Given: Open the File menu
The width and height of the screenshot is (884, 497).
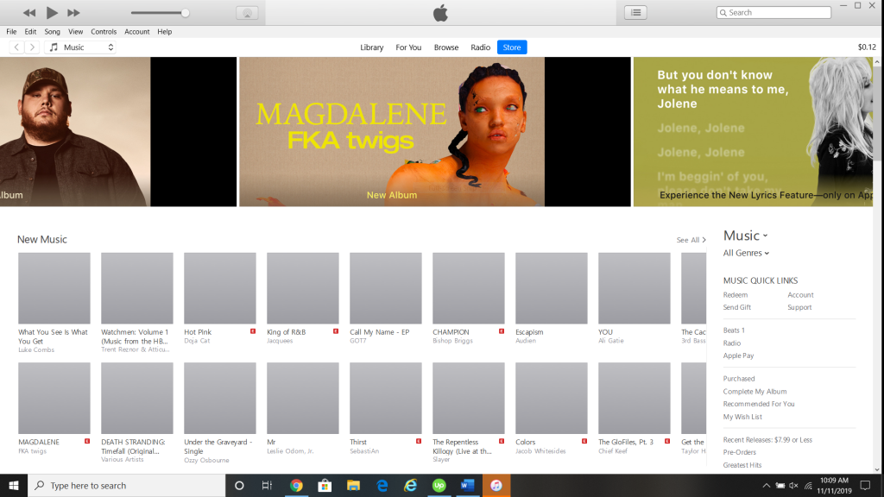Looking at the screenshot, I should (11, 32).
